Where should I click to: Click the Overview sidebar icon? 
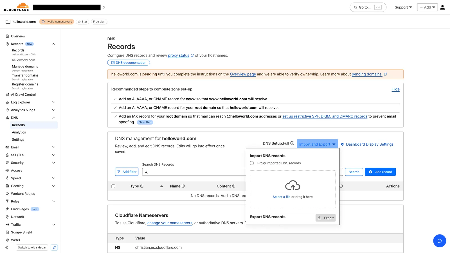[x=7, y=36]
